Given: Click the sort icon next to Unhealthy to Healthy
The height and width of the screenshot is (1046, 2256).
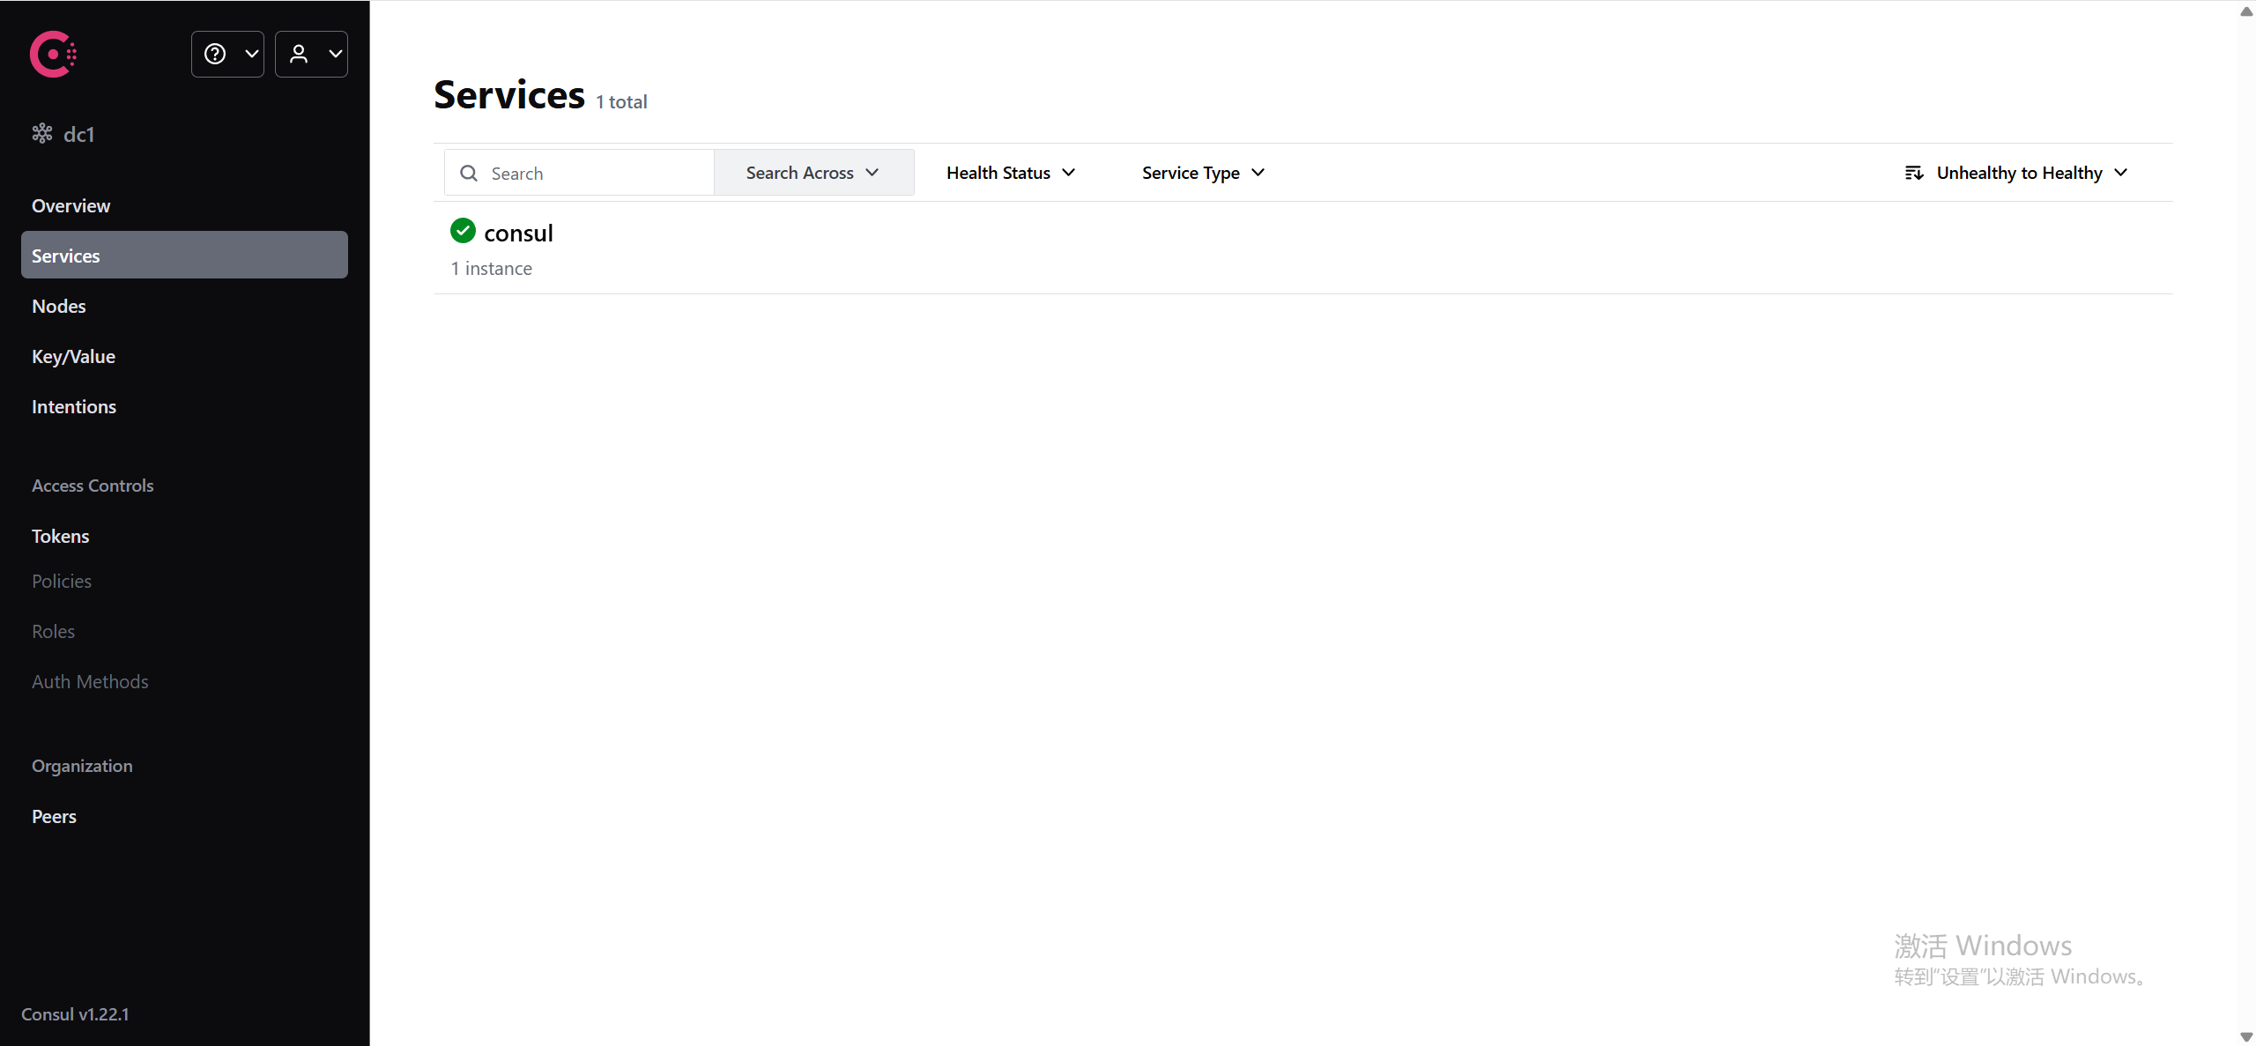Looking at the screenshot, I should [1913, 172].
